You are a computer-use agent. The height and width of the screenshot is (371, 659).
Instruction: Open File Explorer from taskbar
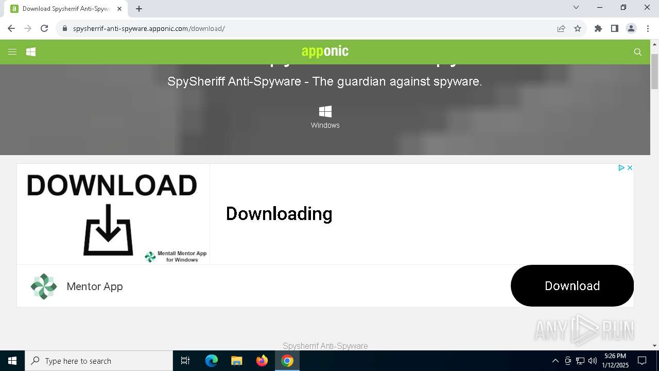tap(236, 361)
